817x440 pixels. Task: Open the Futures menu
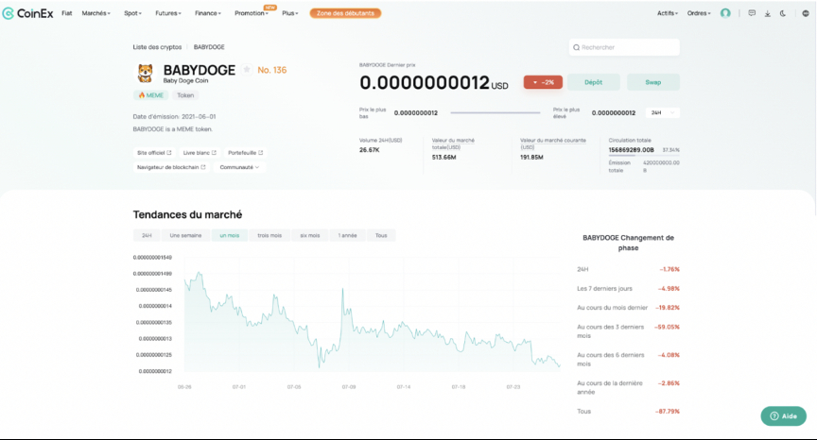[167, 13]
